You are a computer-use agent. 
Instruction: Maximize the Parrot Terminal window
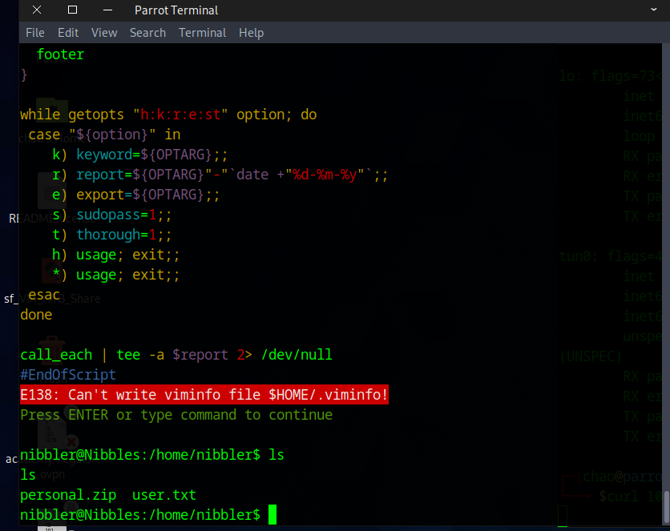tap(72, 10)
